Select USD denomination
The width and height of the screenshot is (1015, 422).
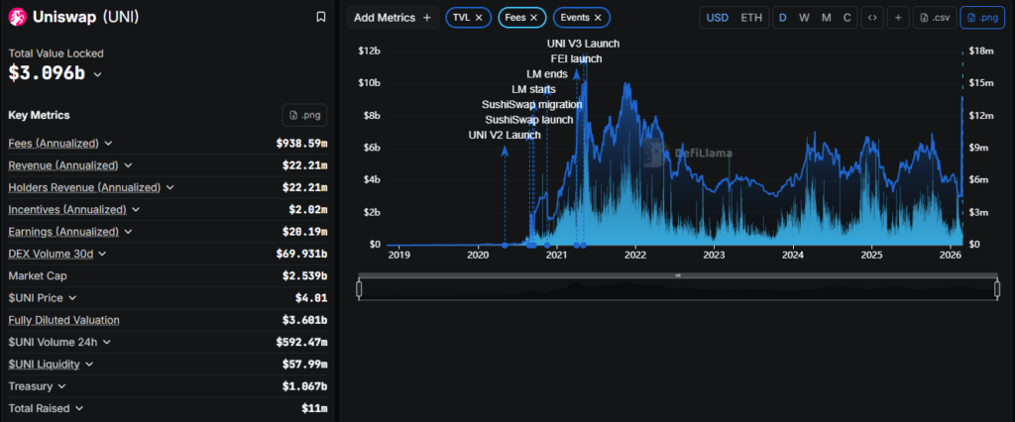pos(719,18)
